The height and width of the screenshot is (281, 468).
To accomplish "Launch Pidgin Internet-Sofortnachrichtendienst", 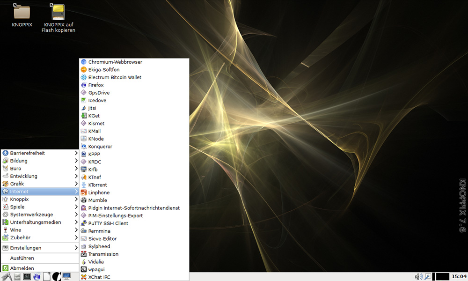I will (x=133, y=208).
